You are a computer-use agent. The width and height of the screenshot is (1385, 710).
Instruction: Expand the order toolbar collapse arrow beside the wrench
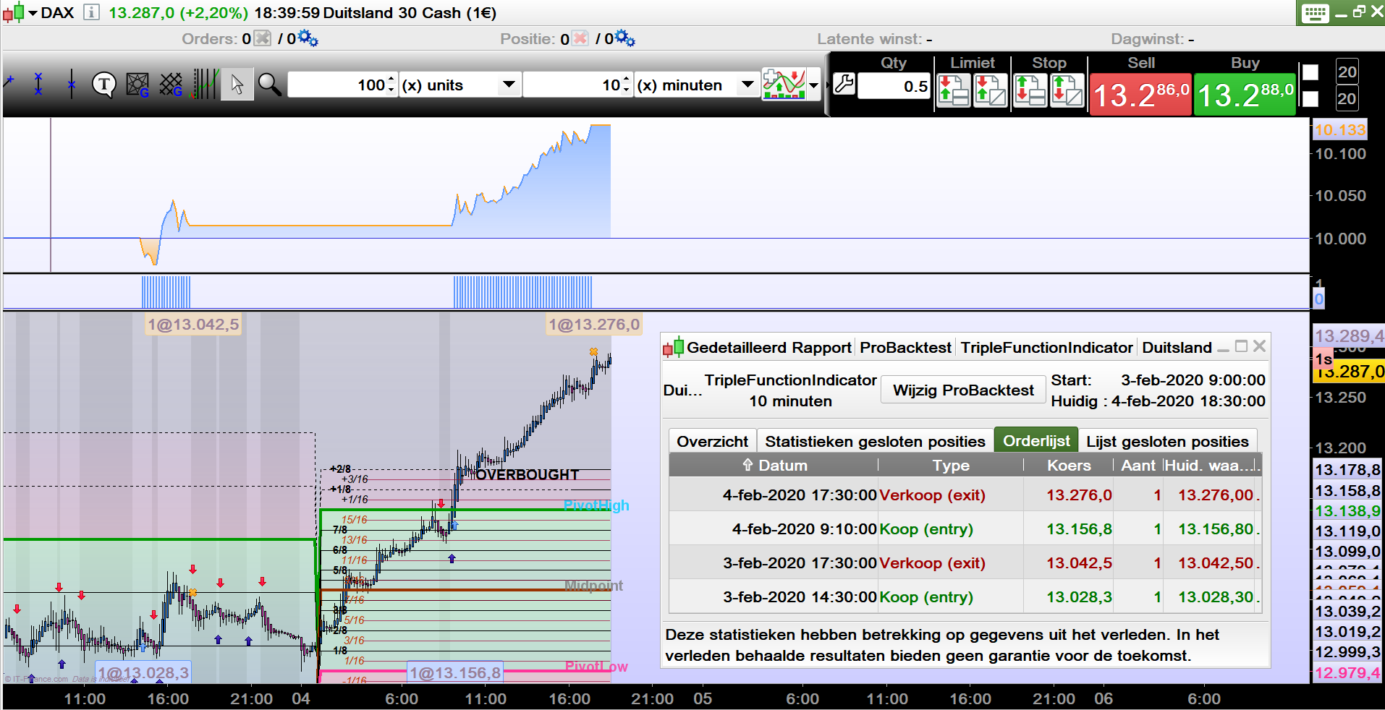(x=827, y=85)
